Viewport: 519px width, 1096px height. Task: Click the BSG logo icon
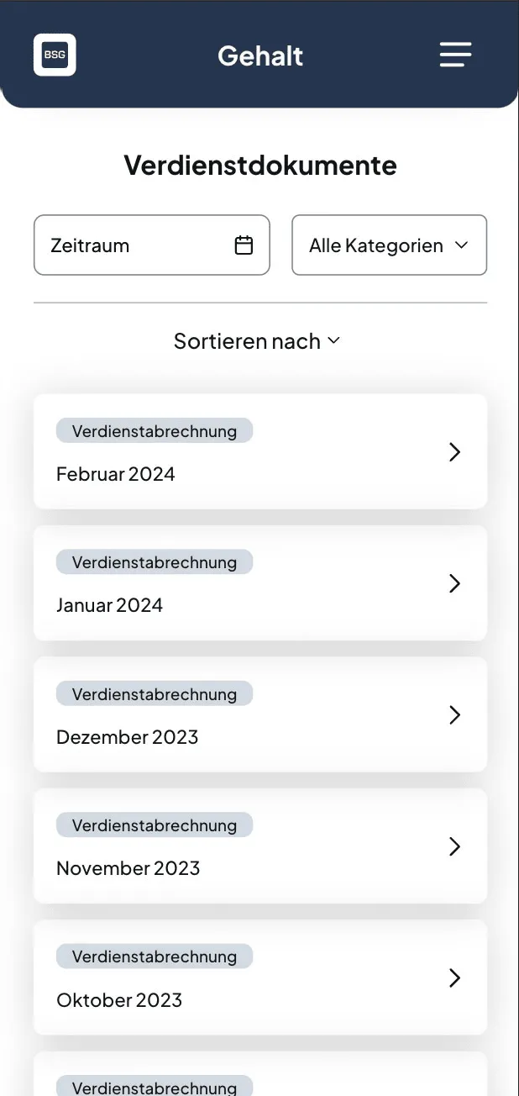pos(55,55)
